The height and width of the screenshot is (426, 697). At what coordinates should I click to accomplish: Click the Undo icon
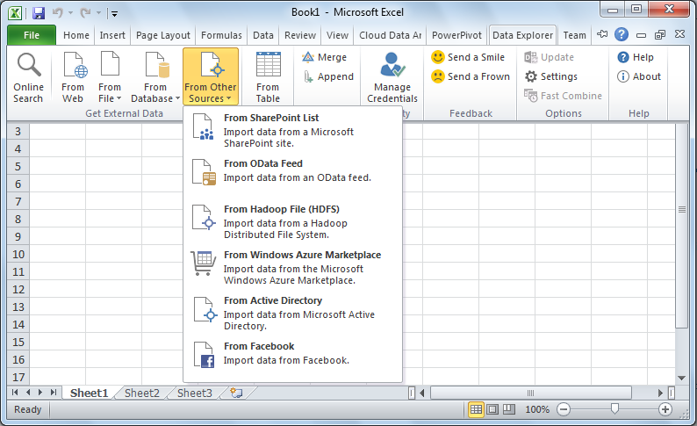pos(58,13)
